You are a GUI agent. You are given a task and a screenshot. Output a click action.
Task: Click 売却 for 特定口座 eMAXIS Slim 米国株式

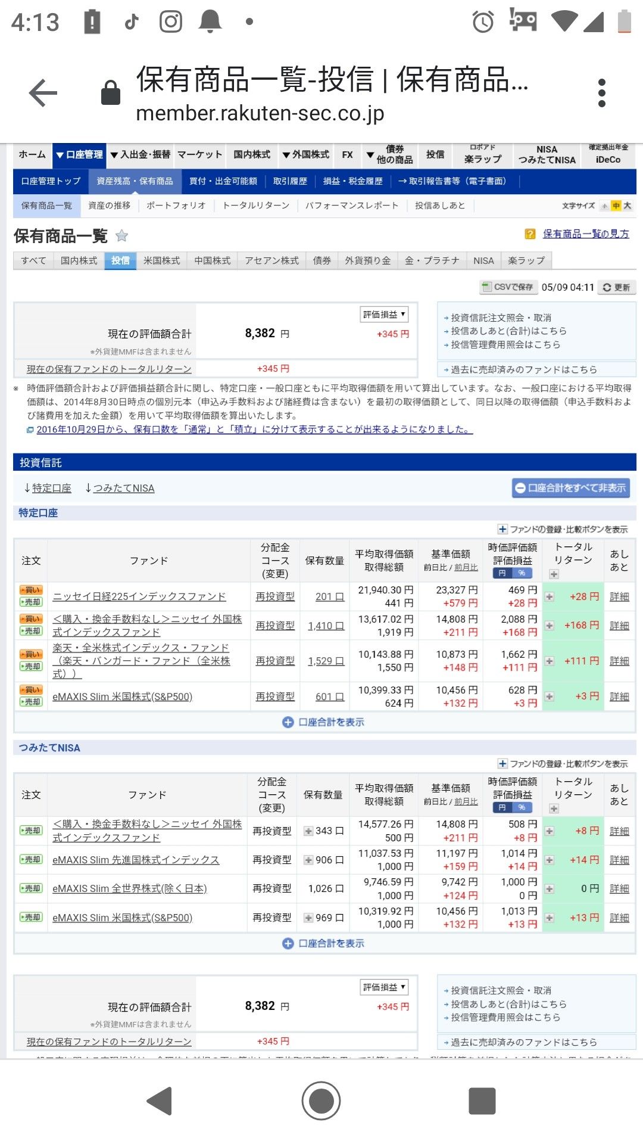31,702
